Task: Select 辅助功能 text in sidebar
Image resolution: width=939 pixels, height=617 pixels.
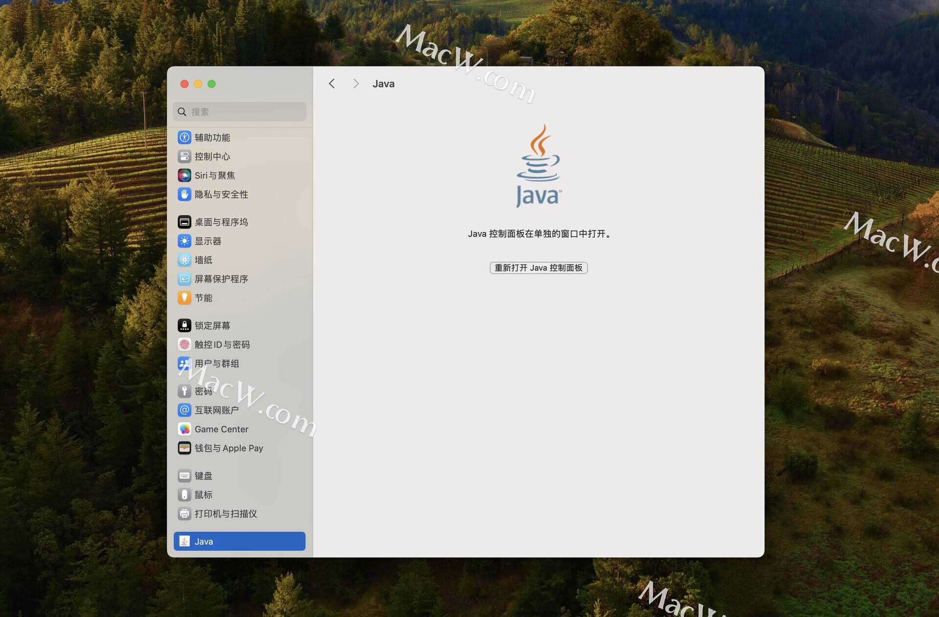Action: (x=212, y=137)
